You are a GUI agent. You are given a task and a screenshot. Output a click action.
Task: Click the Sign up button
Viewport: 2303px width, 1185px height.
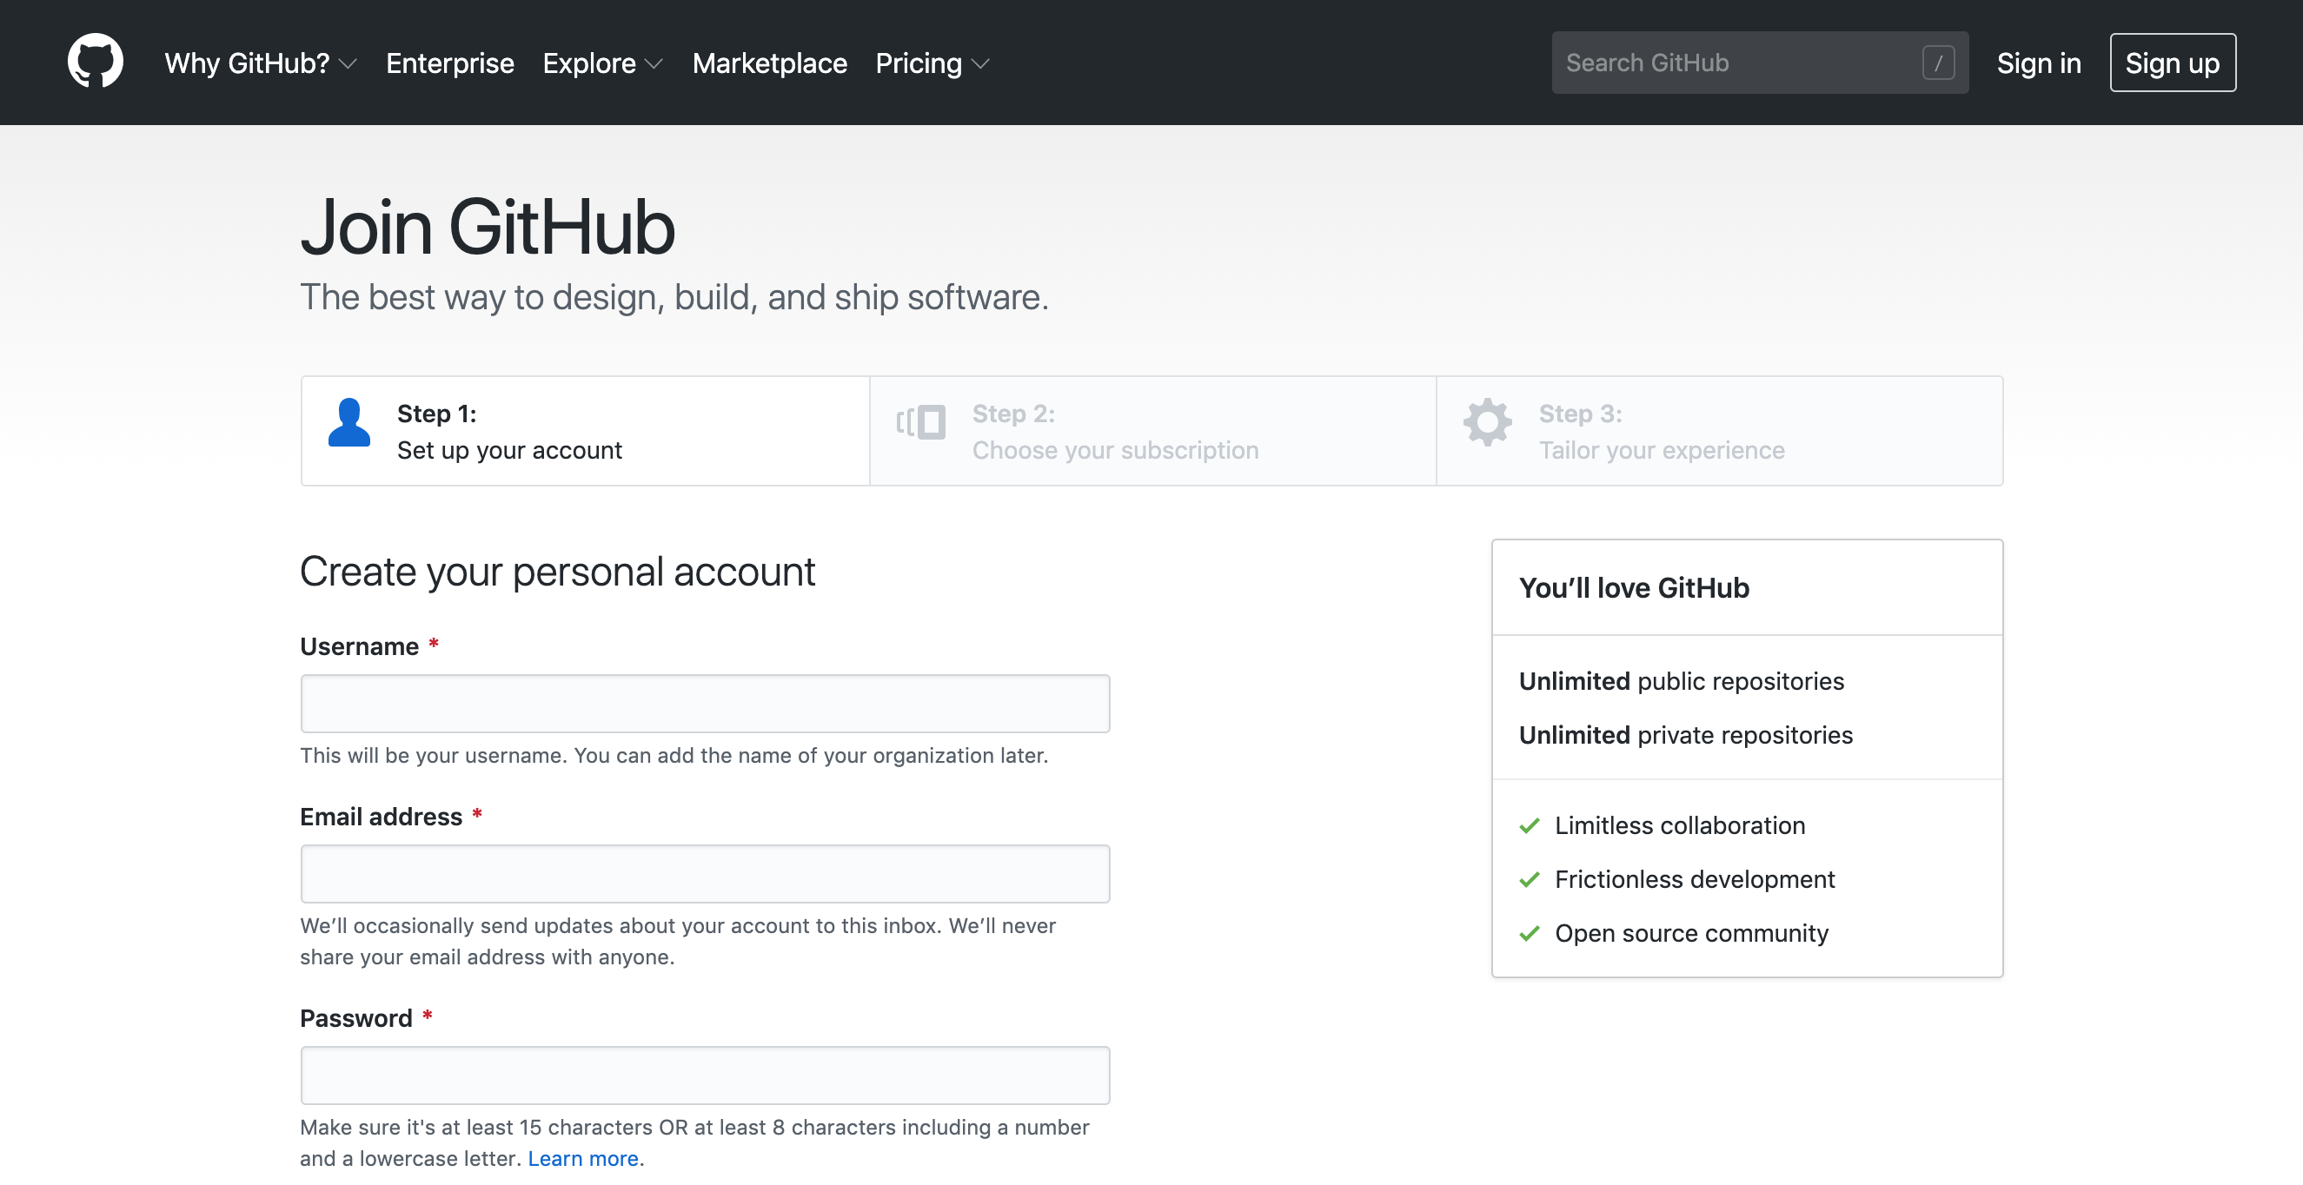(x=2172, y=63)
